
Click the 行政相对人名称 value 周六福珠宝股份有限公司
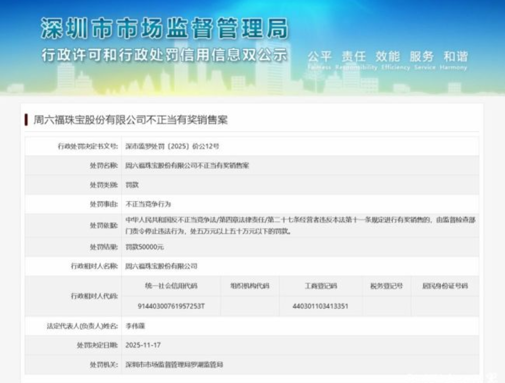coord(162,266)
